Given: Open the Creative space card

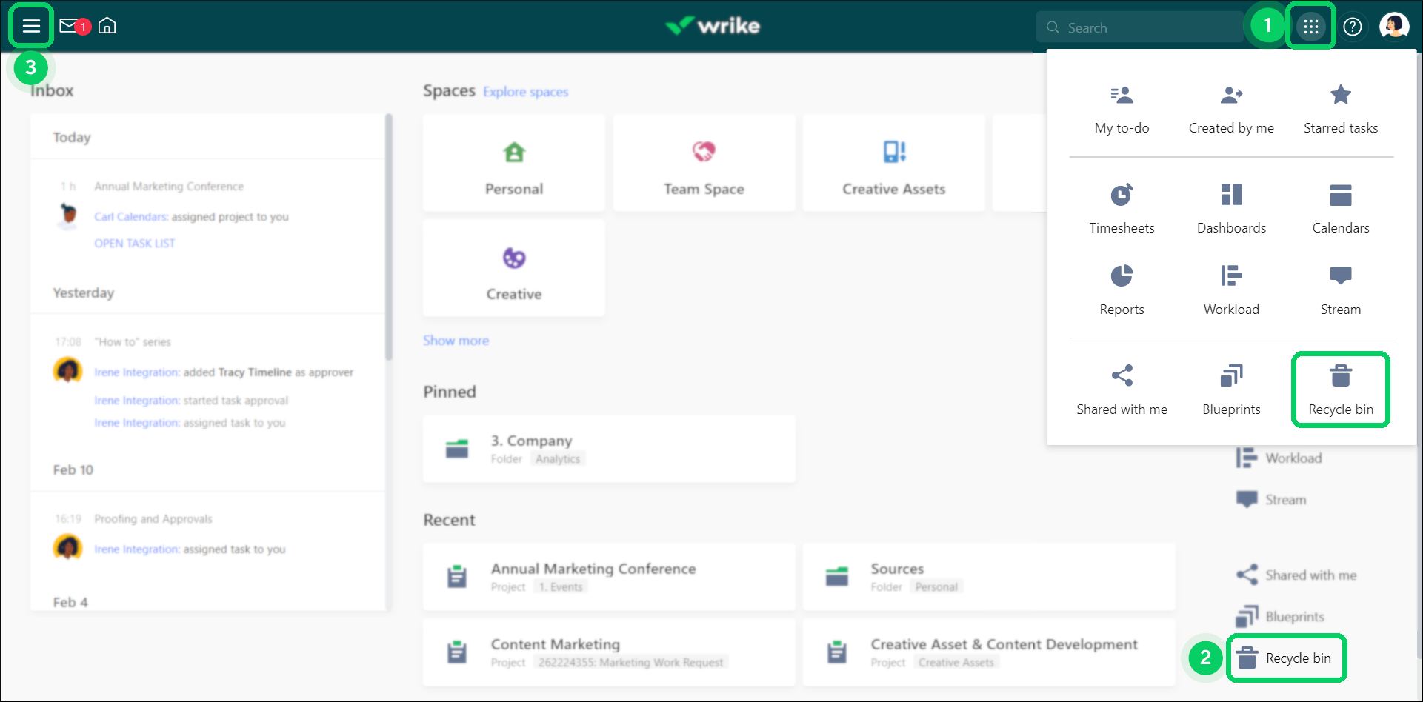Looking at the screenshot, I should tap(513, 268).
